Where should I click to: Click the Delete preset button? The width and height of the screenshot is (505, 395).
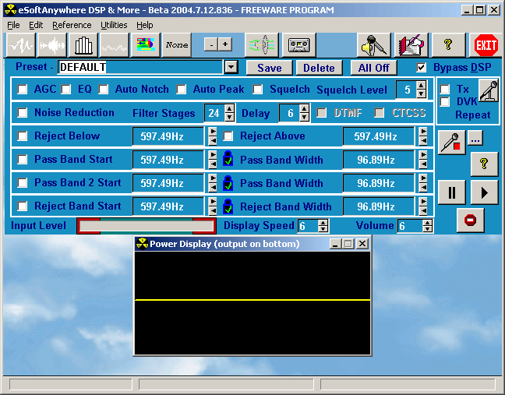[319, 68]
